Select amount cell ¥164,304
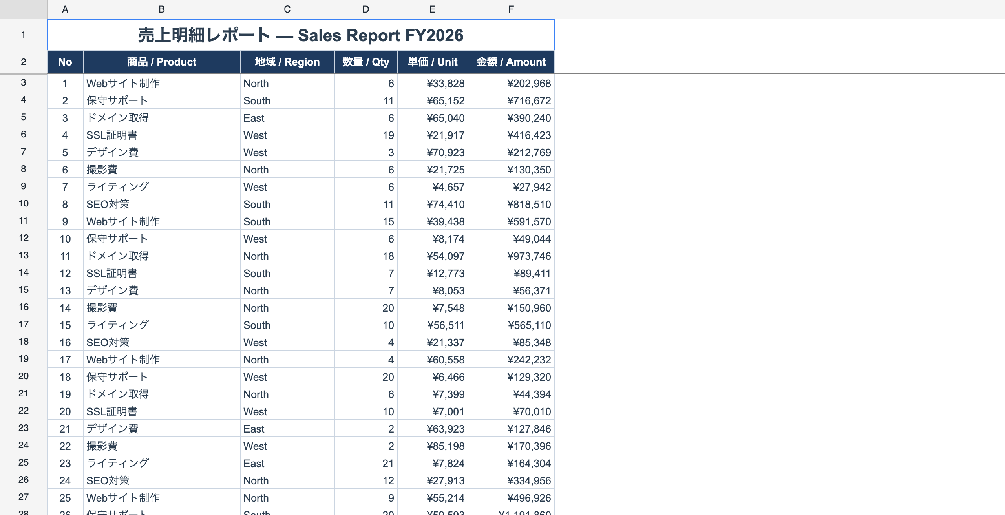 point(511,463)
